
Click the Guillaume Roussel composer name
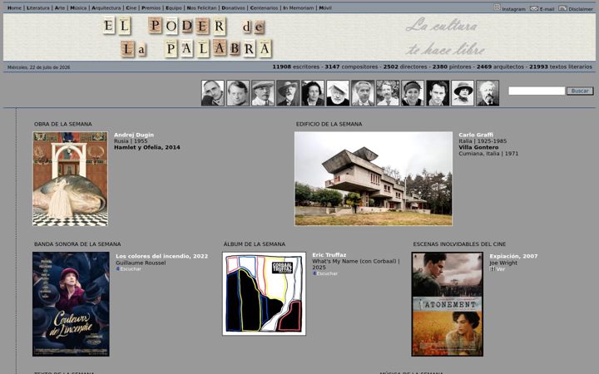click(x=141, y=263)
